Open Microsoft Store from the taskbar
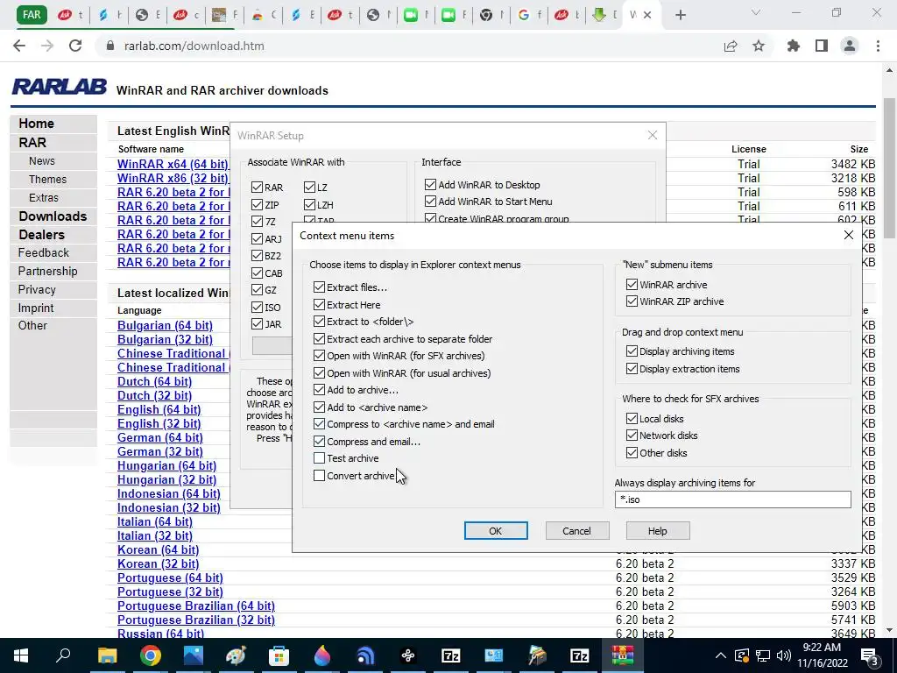This screenshot has height=673, width=897. tap(279, 655)
